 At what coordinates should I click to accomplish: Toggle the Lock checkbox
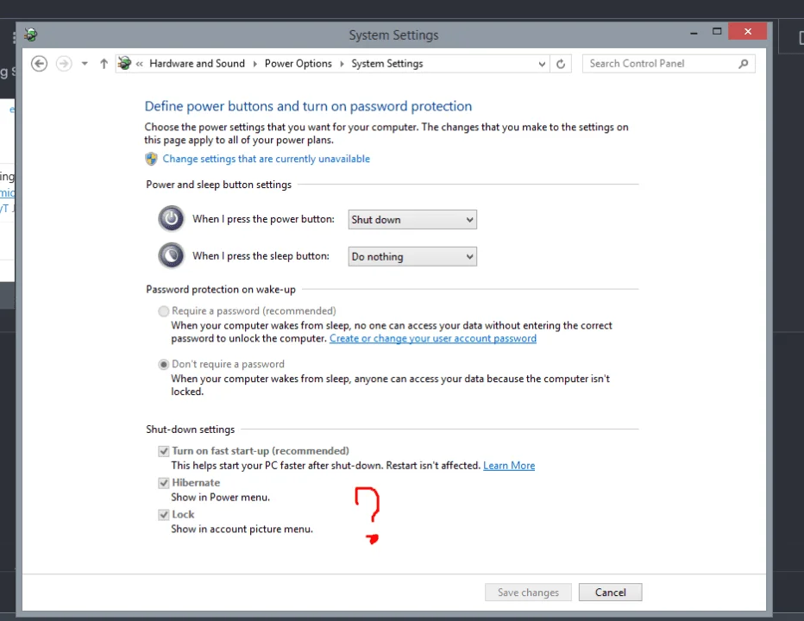tap(164, 515)
